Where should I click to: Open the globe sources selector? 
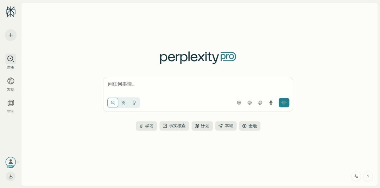point(249,103)
